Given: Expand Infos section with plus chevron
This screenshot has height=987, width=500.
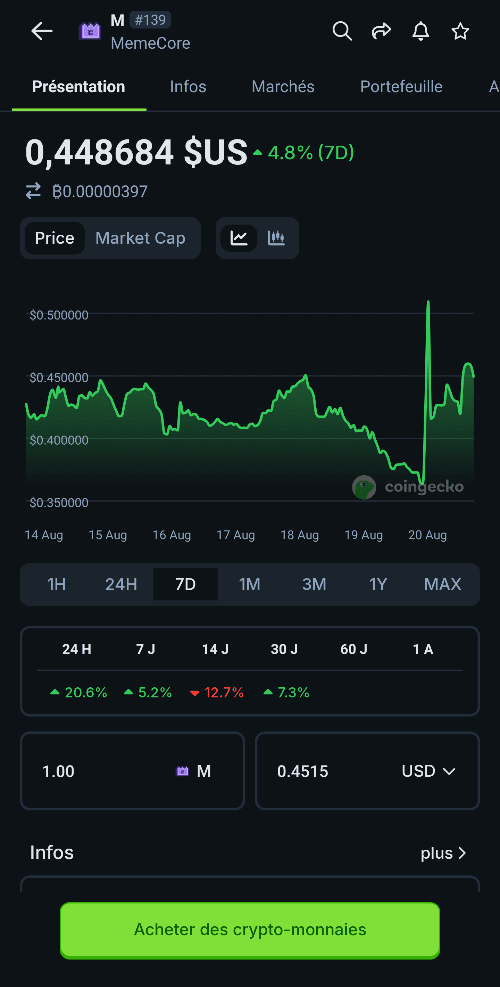Looking at the screenshot, I should [x=443, y=853].
